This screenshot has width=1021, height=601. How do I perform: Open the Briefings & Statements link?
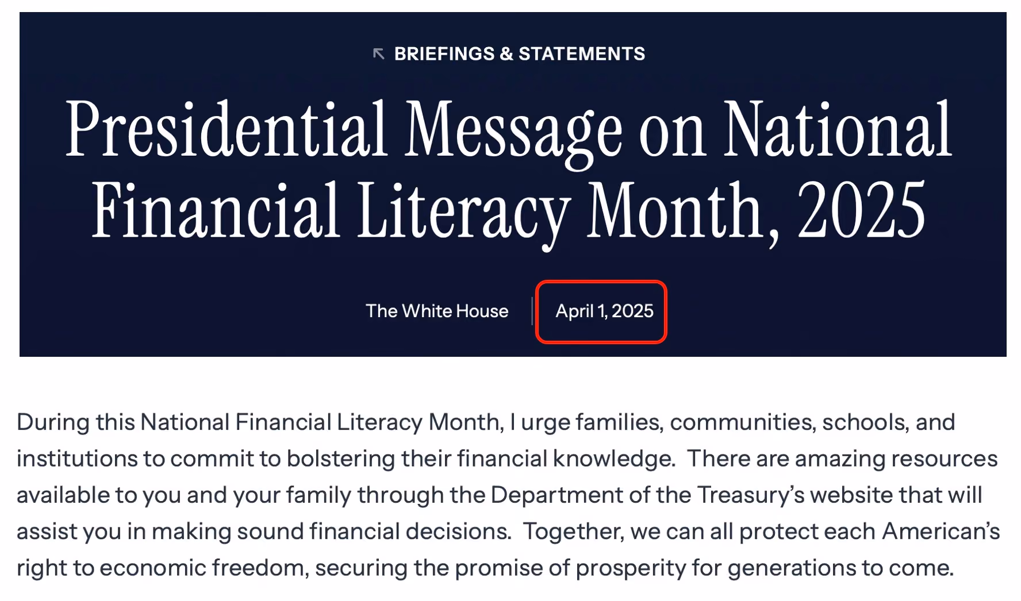tap(519, 54)
